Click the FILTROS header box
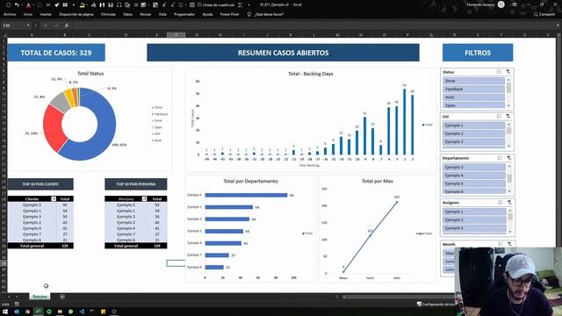The height and width of the screenshot is (316, 562). 478,53
